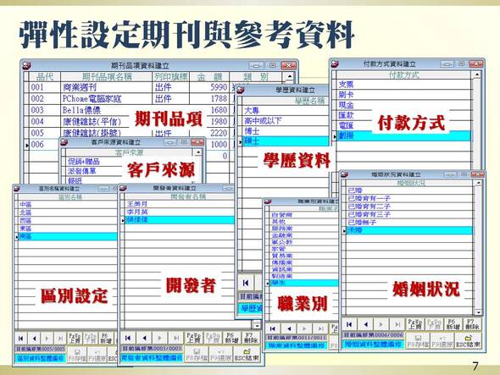The width and height of the screenshot is (500, 375).
Task: Go to previous record in 開發者 window
Action: 144,338
